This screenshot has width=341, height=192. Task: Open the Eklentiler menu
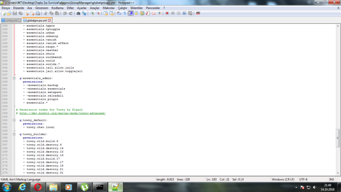pyautogui.click(x=137, y=8)
